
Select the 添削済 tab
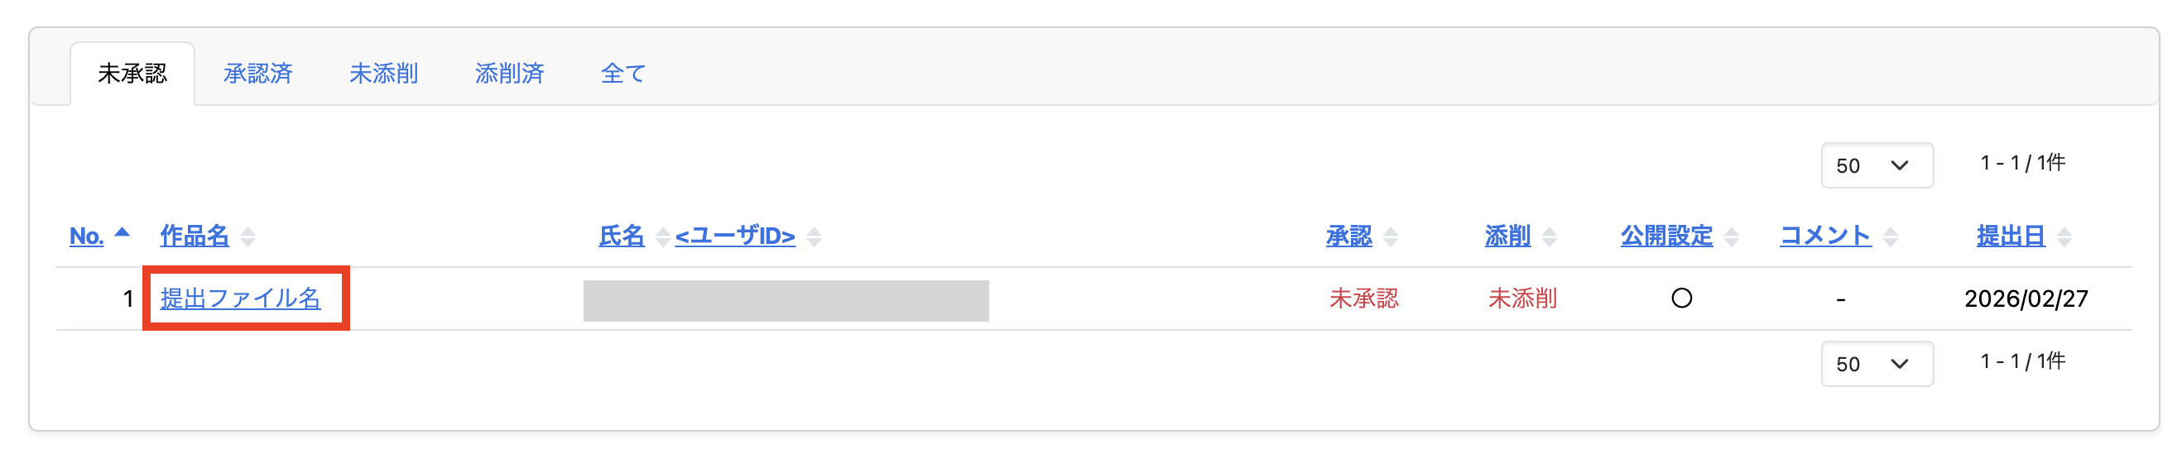click(509, 74)
